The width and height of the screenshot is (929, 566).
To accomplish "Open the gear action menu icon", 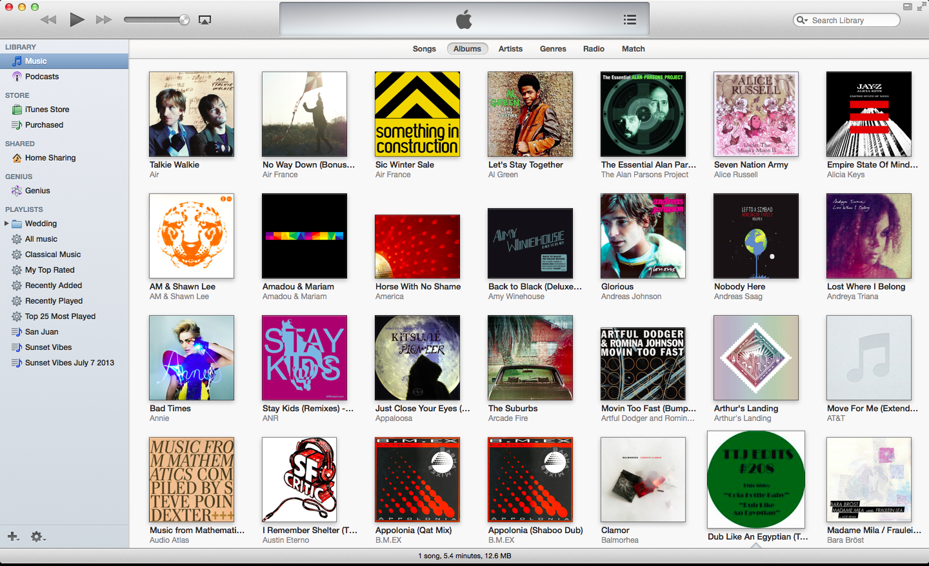I will 37,536.
